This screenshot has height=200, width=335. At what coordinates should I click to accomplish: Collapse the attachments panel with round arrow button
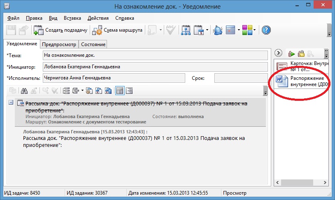click(278, 53)
